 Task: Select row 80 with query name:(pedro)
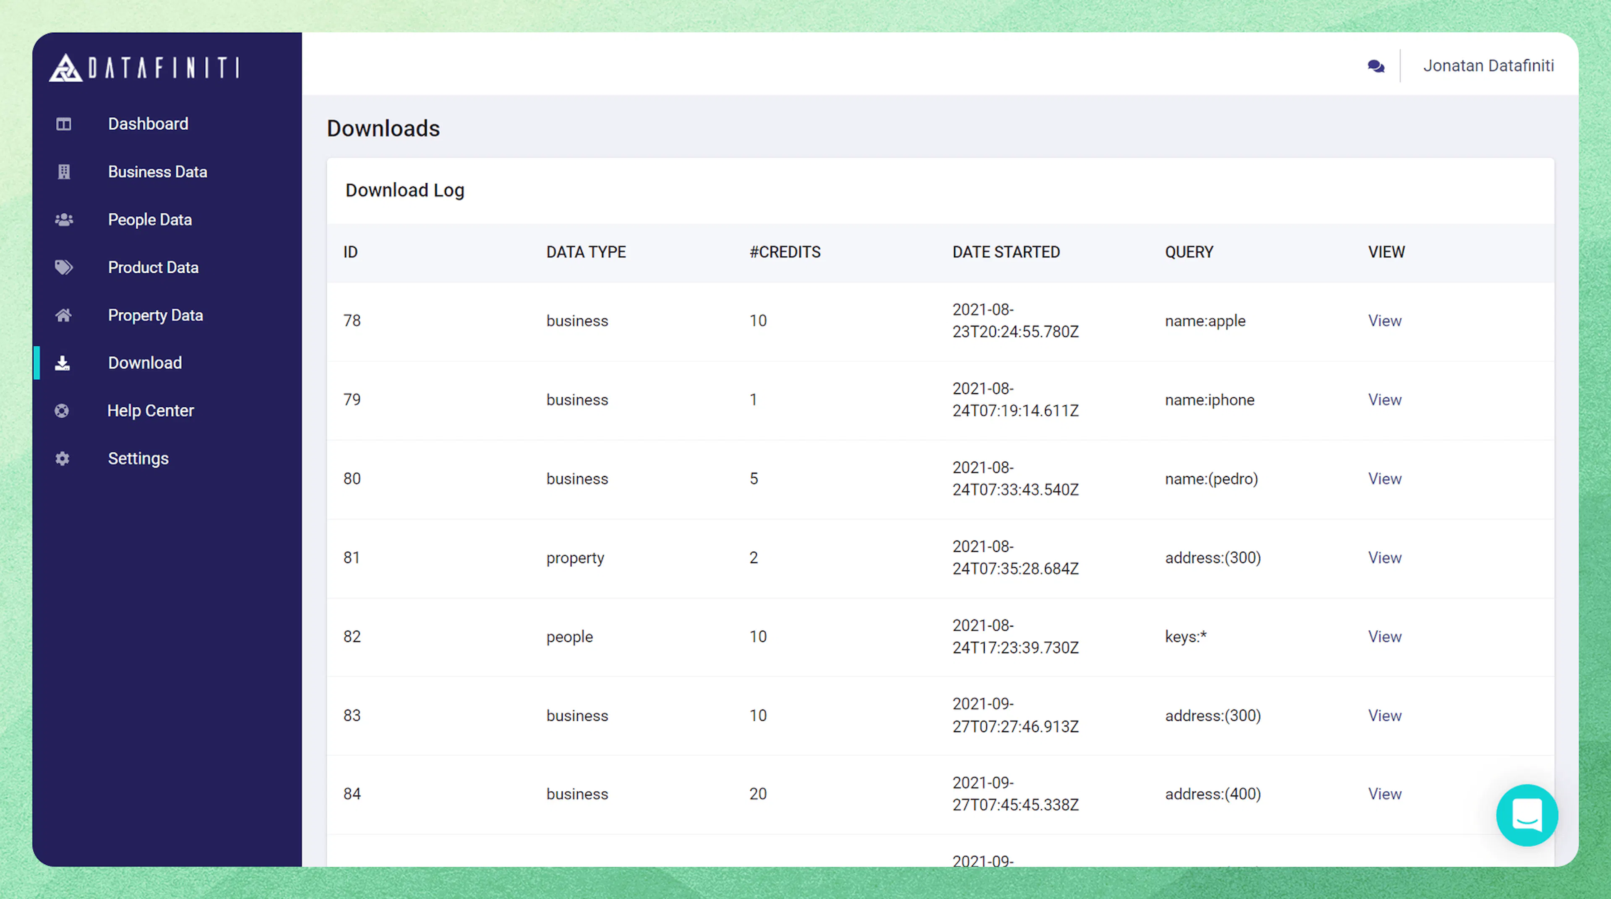(x=1384, y=479)
